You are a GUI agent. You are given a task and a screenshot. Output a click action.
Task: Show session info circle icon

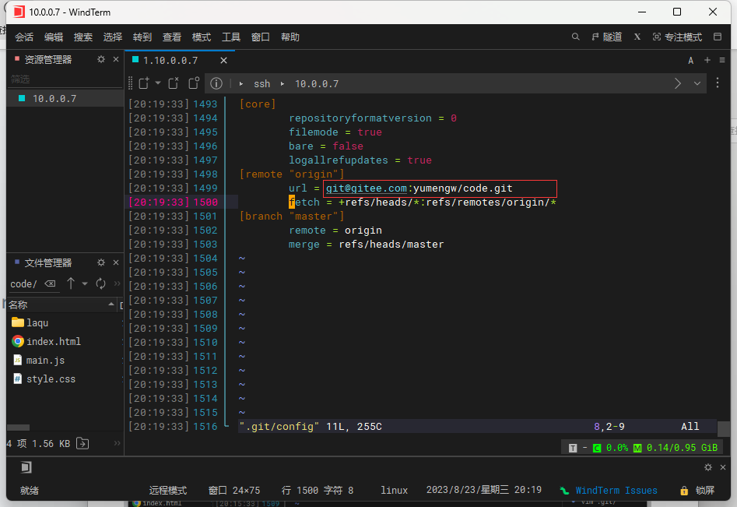point(216,83)
